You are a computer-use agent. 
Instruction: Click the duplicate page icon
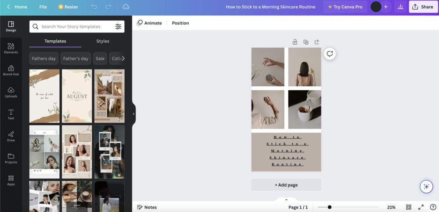tap(306, 42)
